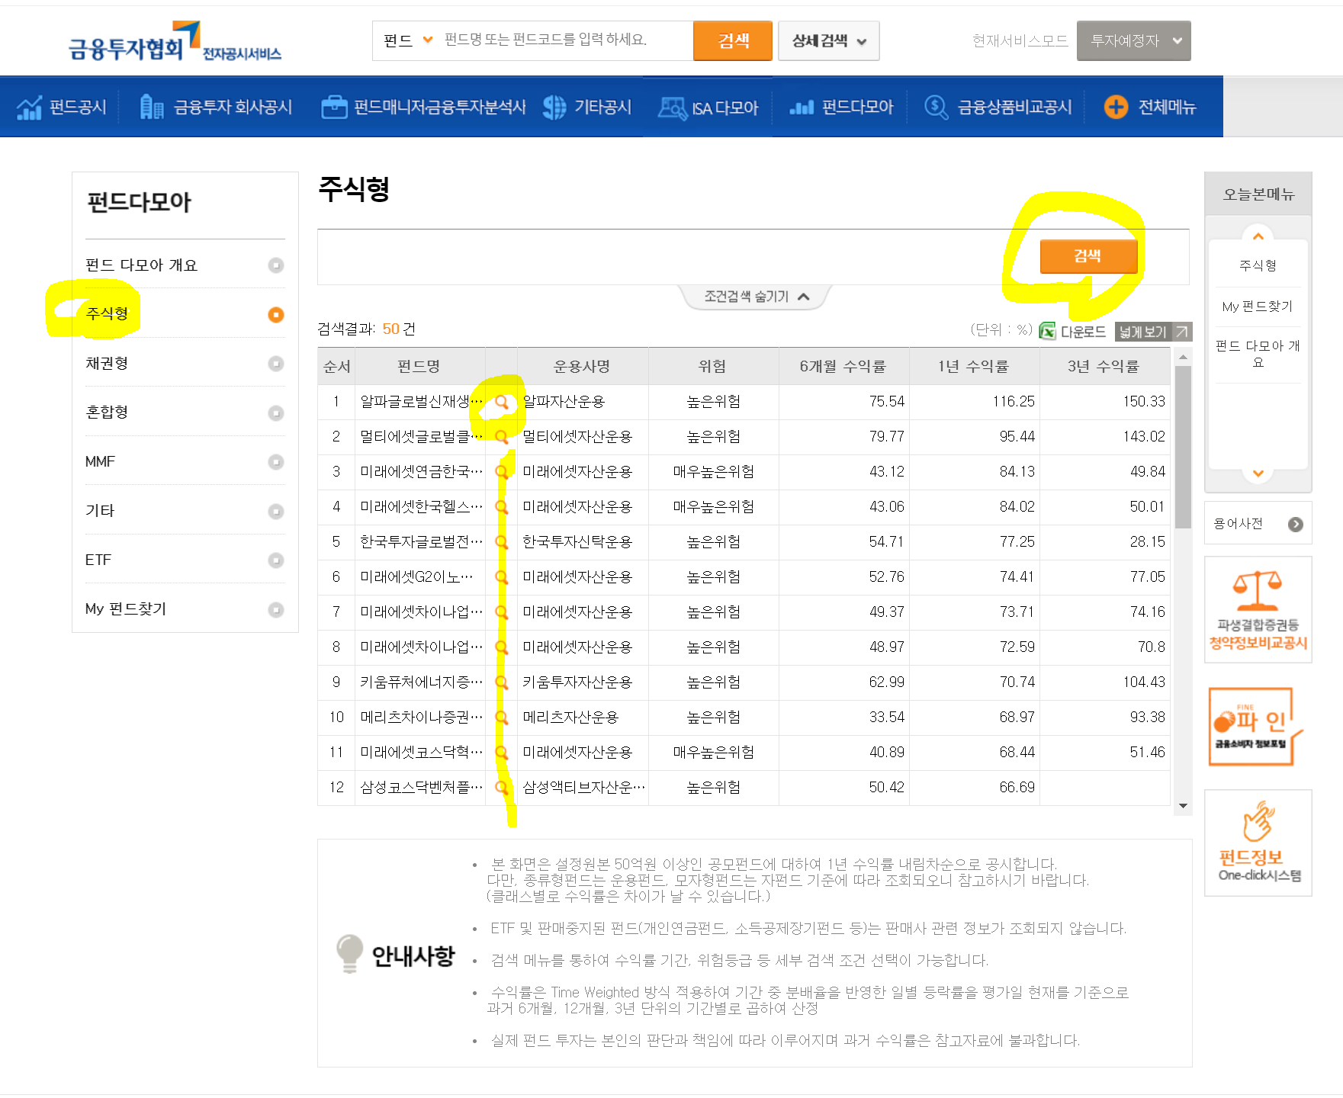Viewport: 1343px width, 1098px height.
Task: Click the 다운로드 link
Action: (1083, 332)
